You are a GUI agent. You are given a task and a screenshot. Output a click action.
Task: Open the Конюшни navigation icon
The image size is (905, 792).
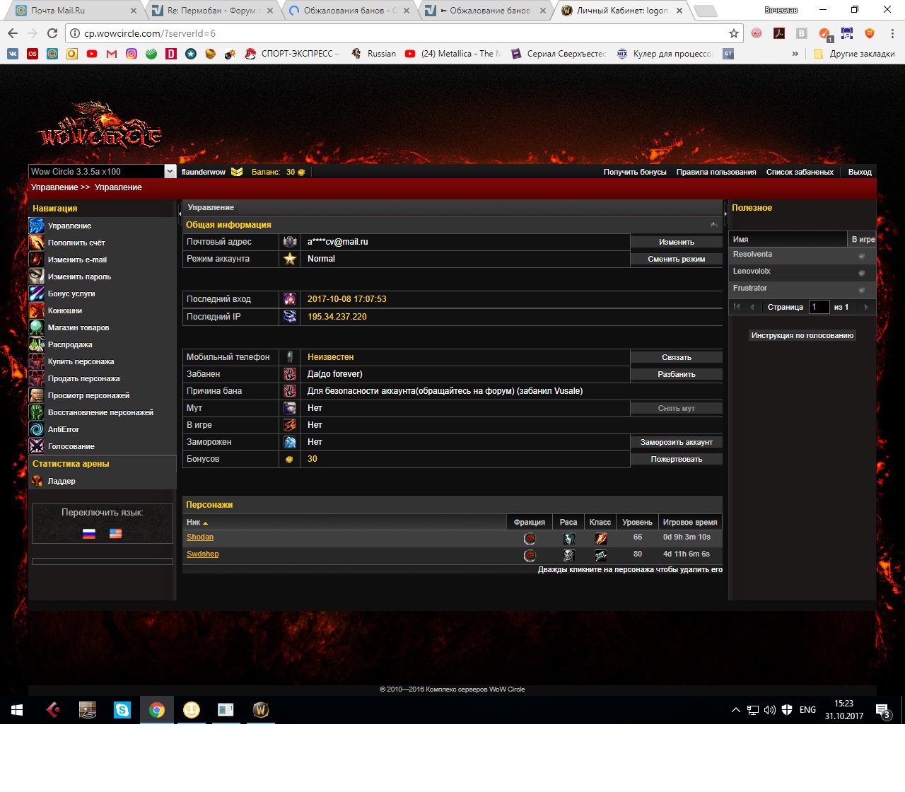[x=37, y=310]
